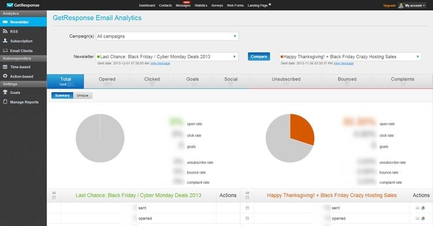Click the GetResponse logo
Viewport: 433px width, 226px height.
pos(23,5)
